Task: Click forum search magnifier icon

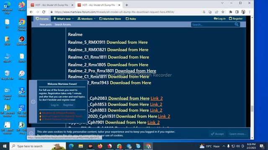Action: click(236, 25)
